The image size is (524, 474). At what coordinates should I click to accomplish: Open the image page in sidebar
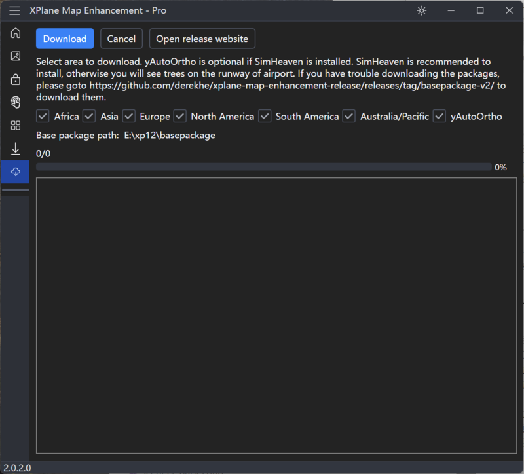click(x=15, y=56)
